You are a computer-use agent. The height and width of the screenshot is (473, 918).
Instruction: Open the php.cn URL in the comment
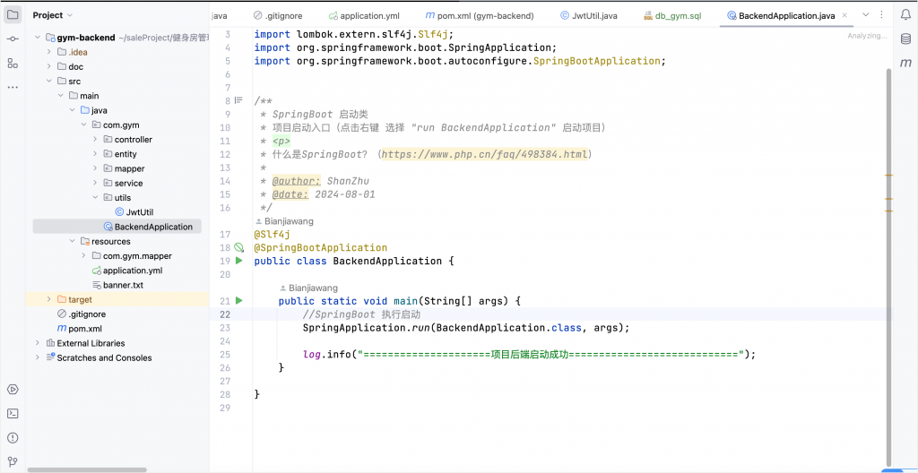485,154
